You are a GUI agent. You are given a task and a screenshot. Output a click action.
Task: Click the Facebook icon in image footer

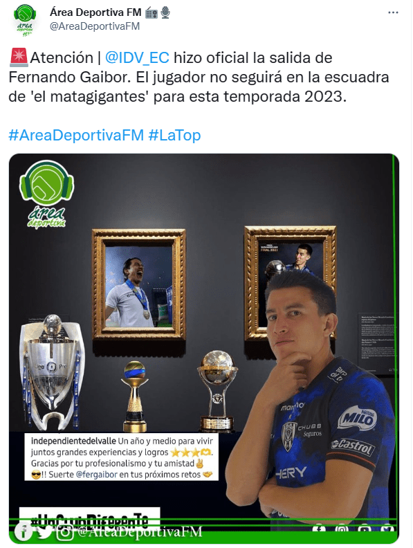click(x=24, y=531)
